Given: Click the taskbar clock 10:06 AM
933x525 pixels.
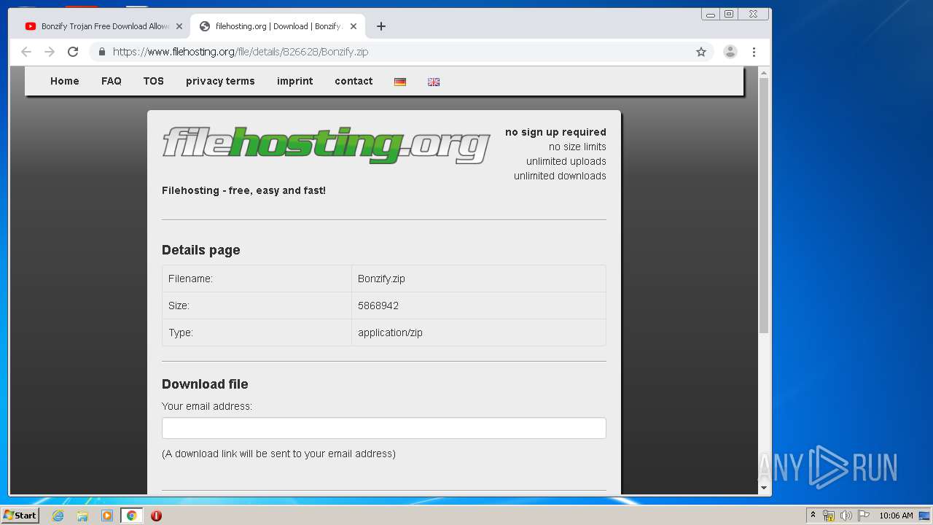Looking at the screenshot, I should tap(896, 516).
